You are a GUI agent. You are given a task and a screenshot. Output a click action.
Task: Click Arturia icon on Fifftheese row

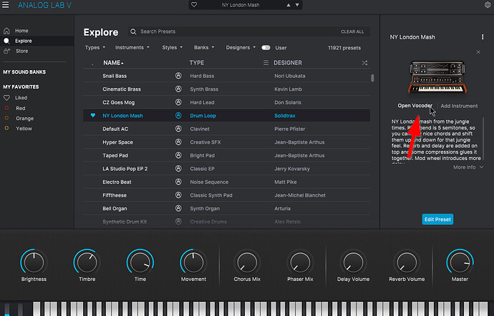pyautogui.click(x=178, y=195)
